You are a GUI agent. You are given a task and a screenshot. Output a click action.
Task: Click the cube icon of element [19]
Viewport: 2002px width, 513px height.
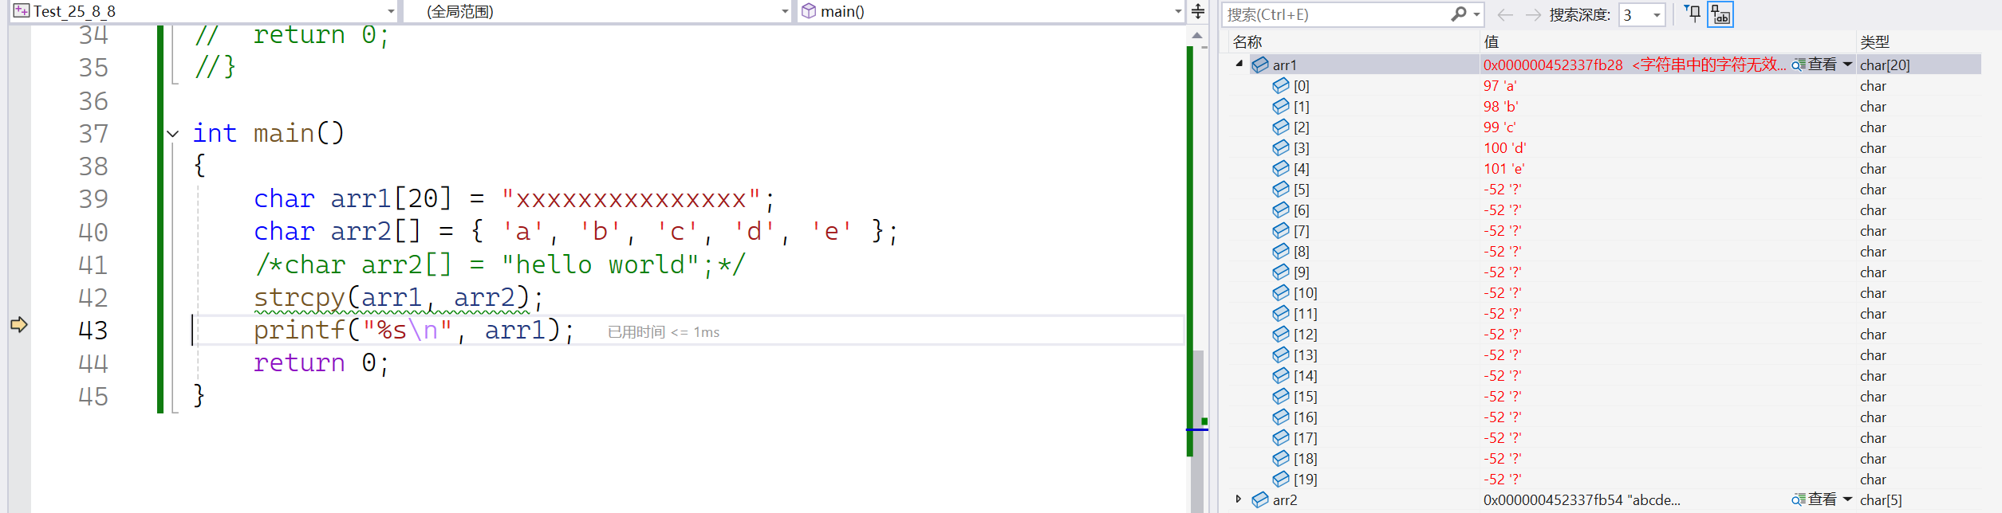[x=1281, y=479]
